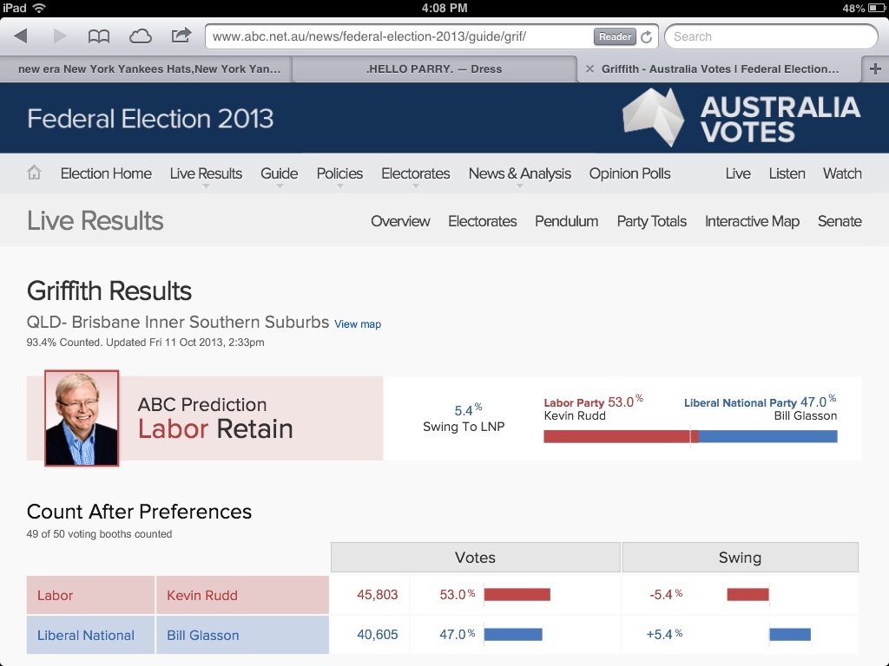
Task: Tap the Safari search field
Action: 771,36
